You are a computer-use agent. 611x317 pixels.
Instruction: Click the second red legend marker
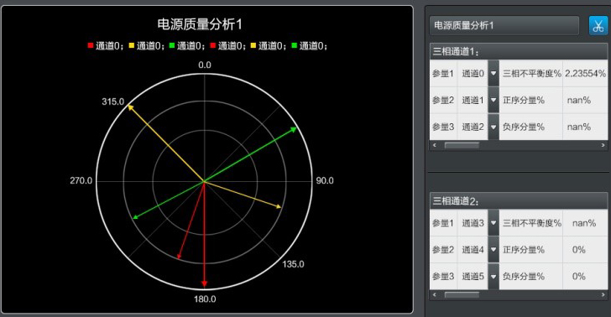pos(213,45)
